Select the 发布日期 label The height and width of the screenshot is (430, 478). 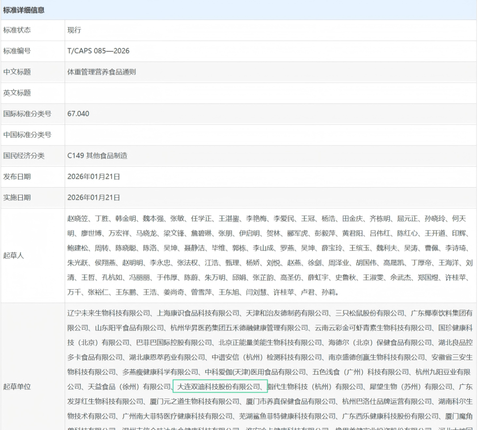click(x=17, y=177)
